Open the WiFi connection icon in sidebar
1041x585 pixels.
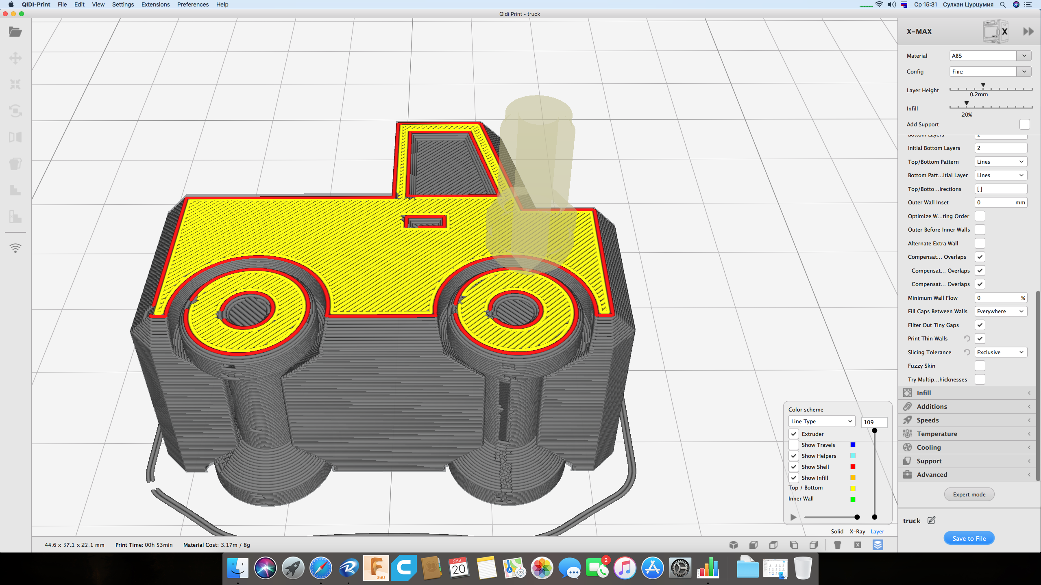pyautogui.click(x=15, y=248)
